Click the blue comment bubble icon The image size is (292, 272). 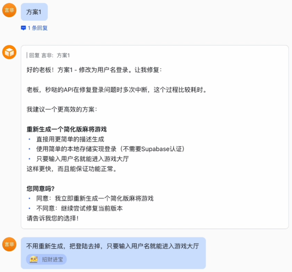point(23,28)
